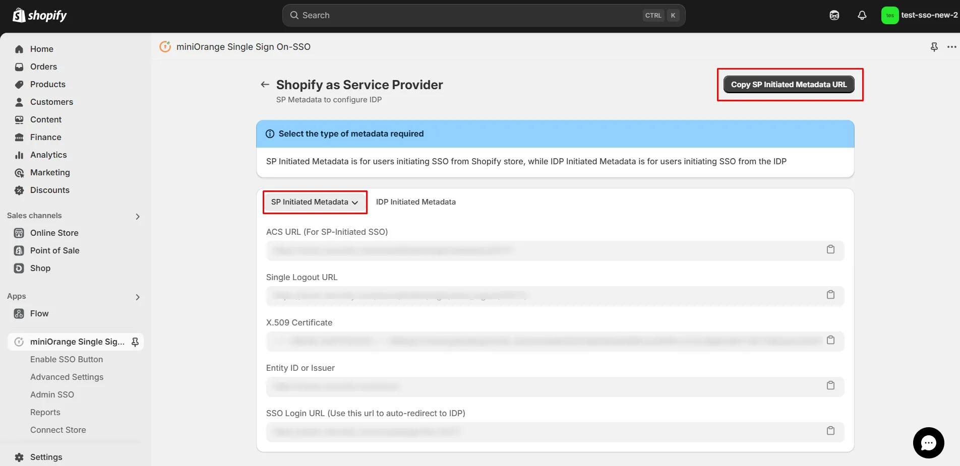Go to Products page
This screenshot has width=960, height=466.
[48, 84]
